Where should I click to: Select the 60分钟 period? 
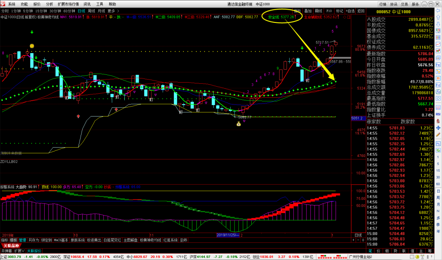[x=69, y=11]
